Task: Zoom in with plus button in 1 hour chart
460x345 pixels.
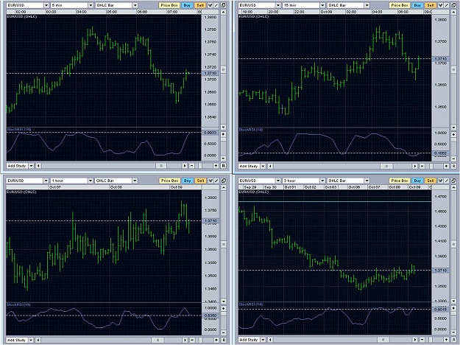Action: pyautogui.click(x=216, y=340)
